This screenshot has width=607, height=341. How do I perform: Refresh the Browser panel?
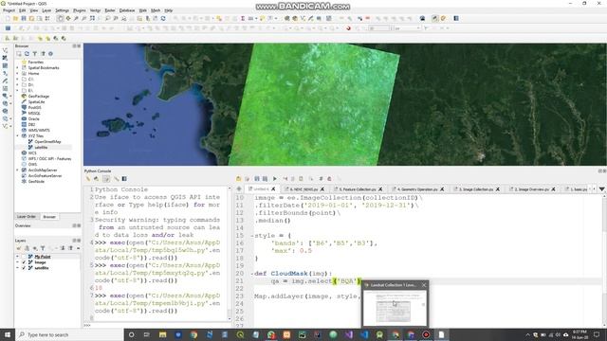(x=27, y=54)
